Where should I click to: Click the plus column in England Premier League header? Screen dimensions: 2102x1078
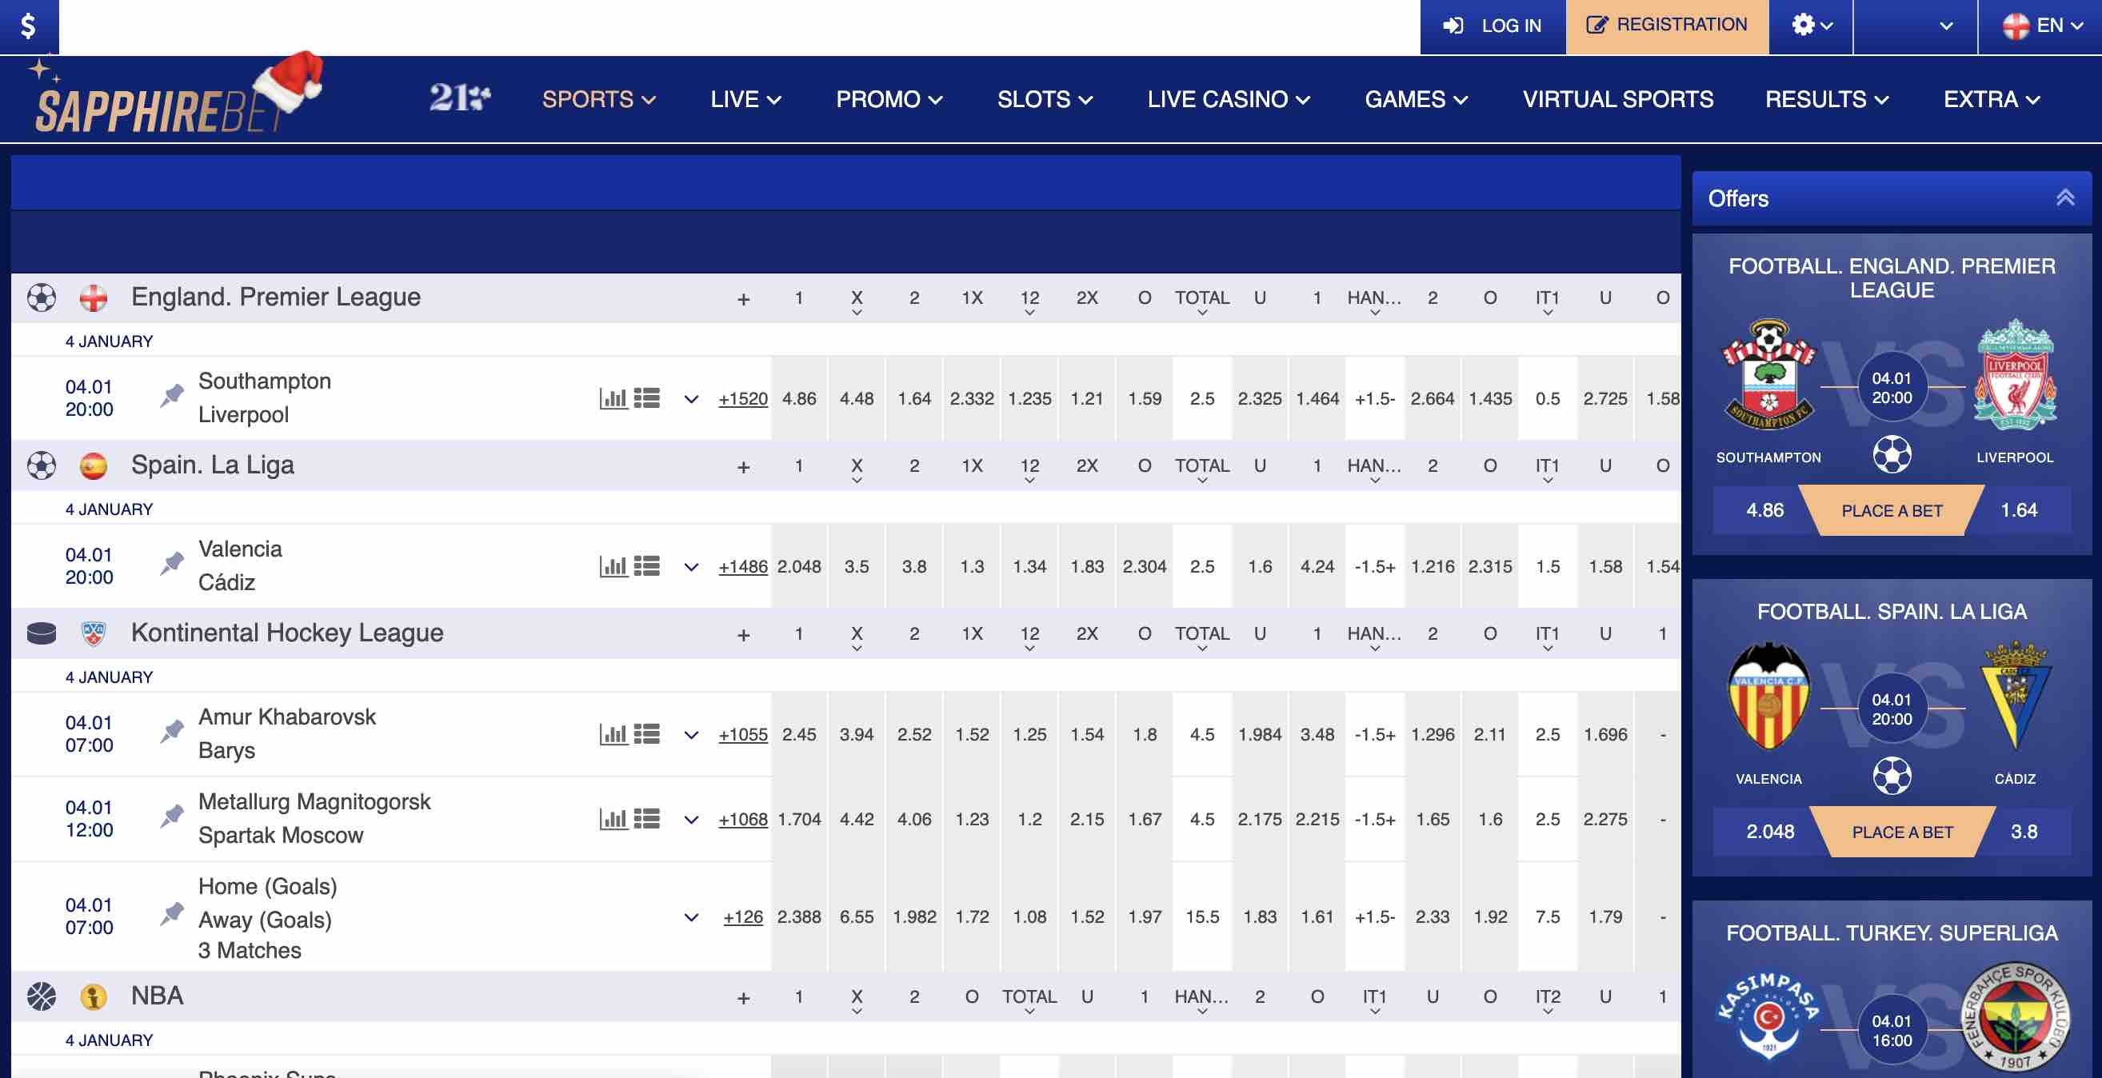pos(742,300)
